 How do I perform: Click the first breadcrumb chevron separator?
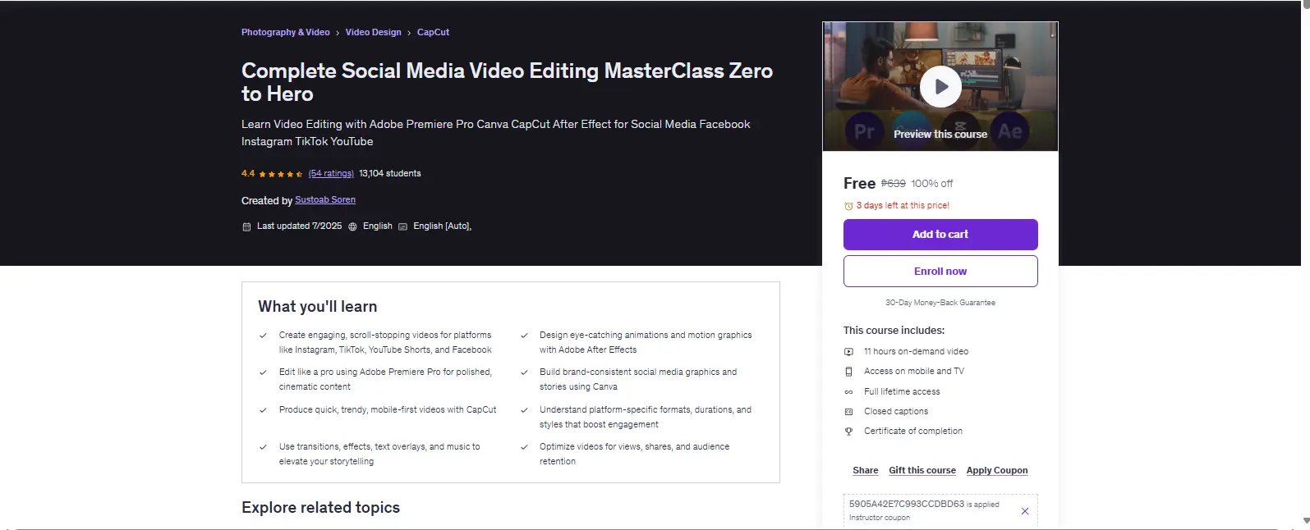click(338, 34)
